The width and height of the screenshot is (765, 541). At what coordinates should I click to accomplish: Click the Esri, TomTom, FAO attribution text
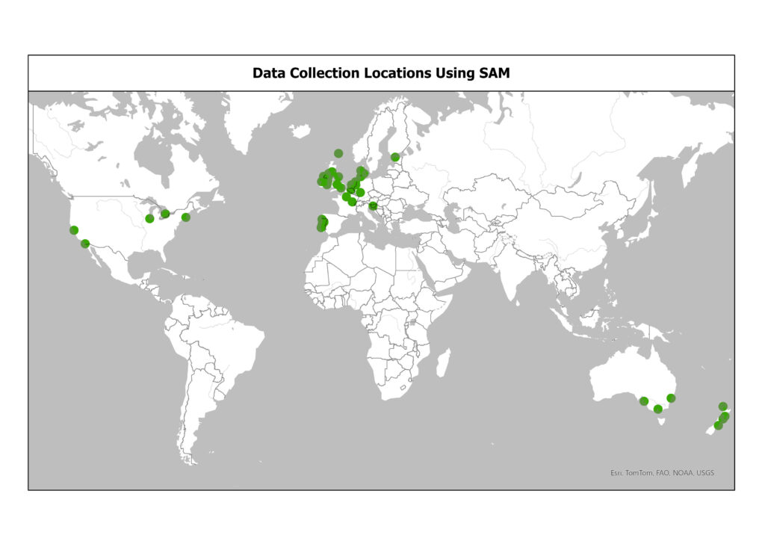pos(662,472)
